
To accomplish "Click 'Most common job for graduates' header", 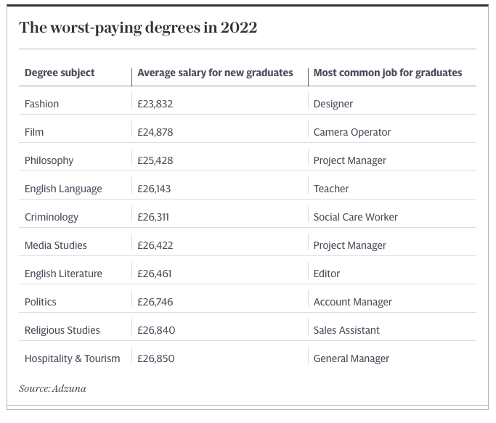I will coord(388,73).
